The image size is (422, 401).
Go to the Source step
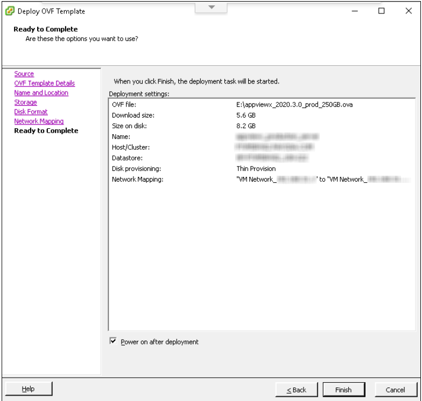[x=24, y=74]
